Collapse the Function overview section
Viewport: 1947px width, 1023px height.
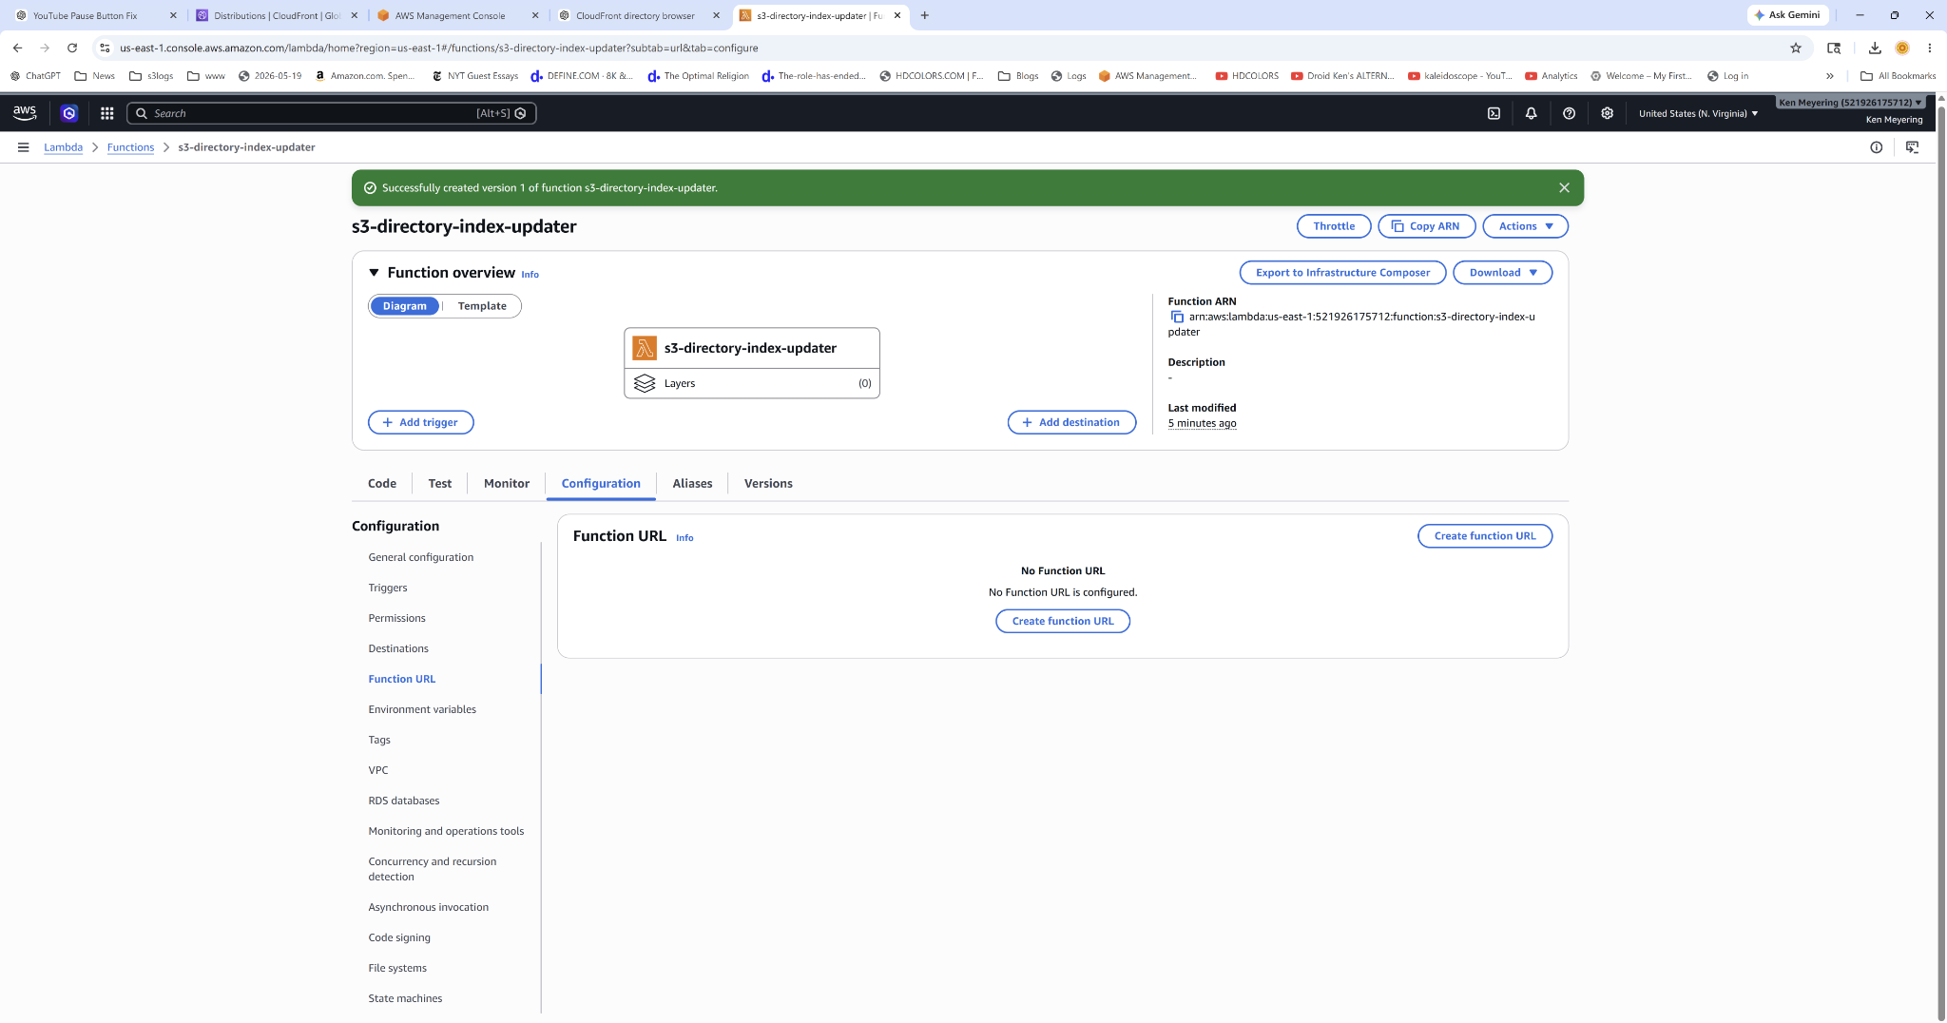(x=374, y=273)
